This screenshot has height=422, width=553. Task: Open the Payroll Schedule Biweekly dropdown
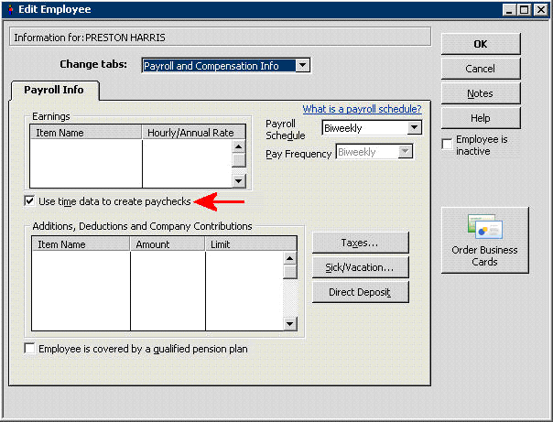click(x=415, y=127)
